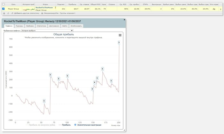The height and width of the screenshot is (134, 224).
Task: Click the 'Да' link in the table row
Action: pyautogui.click(x=214, y=9)
